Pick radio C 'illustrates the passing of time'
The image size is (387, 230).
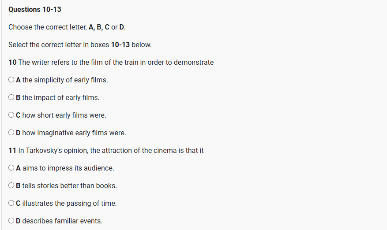click(x=11, y=204)
